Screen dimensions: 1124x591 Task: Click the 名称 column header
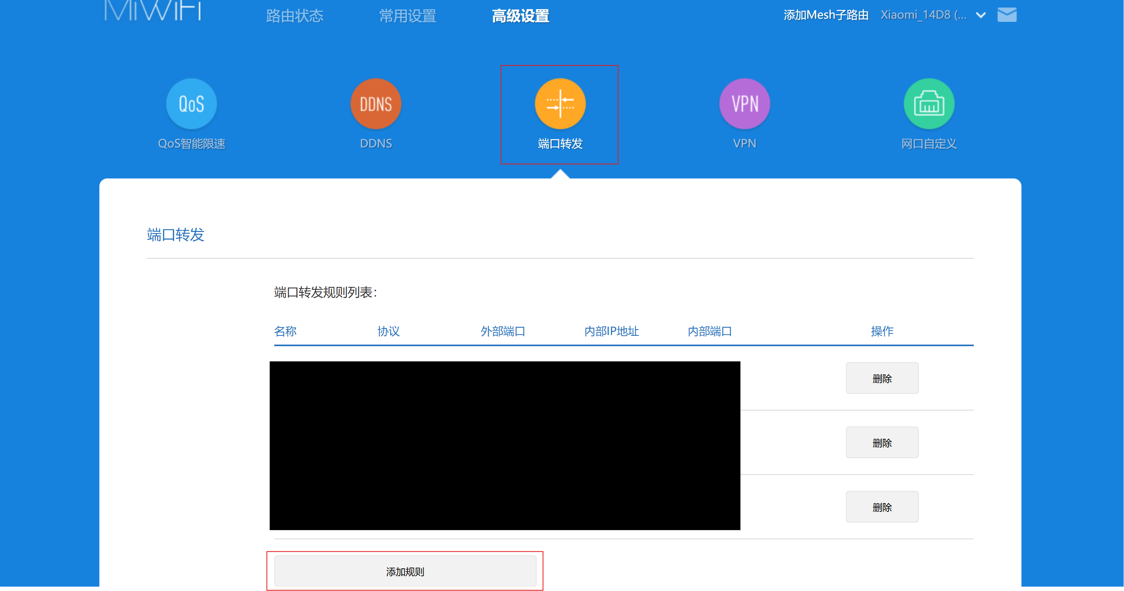[285, 331]
